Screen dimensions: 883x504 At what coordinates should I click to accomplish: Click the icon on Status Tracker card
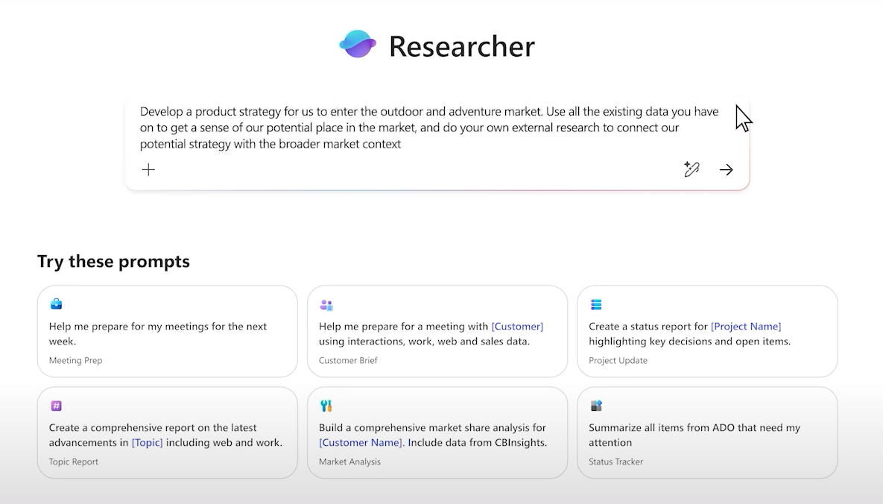tap(596, 406)
